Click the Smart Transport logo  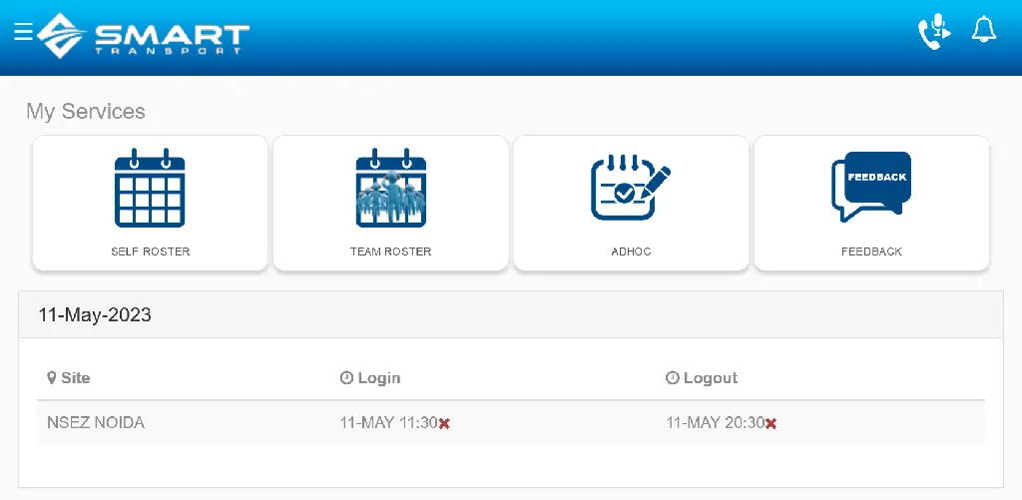(145, 35)
